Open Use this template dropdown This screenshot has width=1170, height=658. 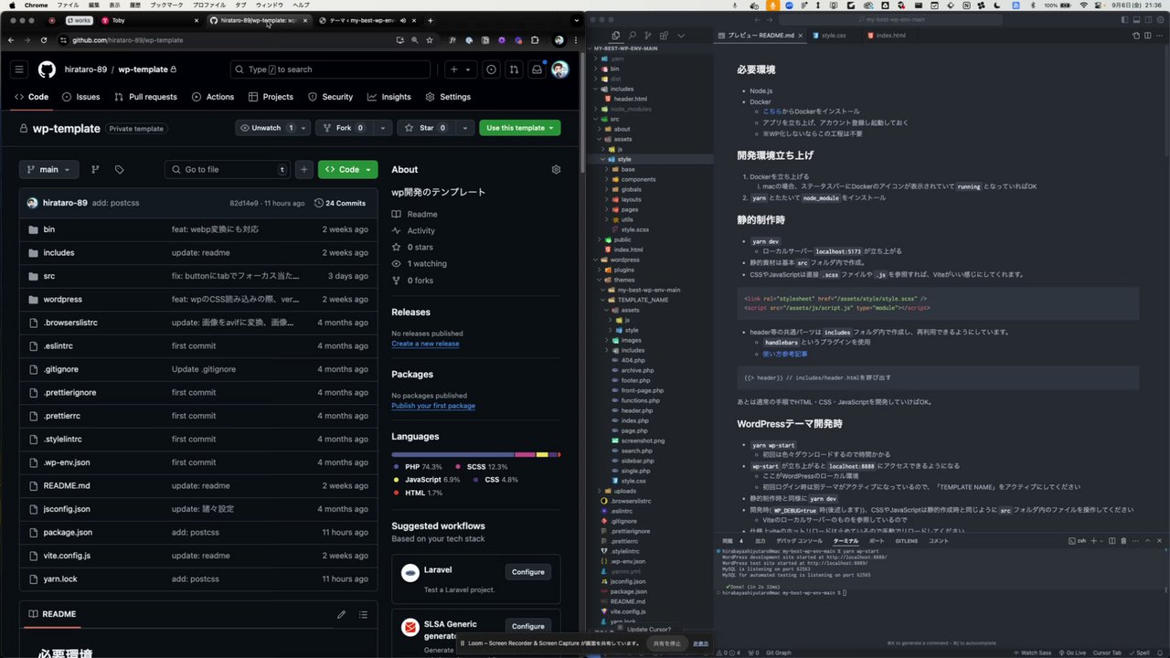coord(520,128)
